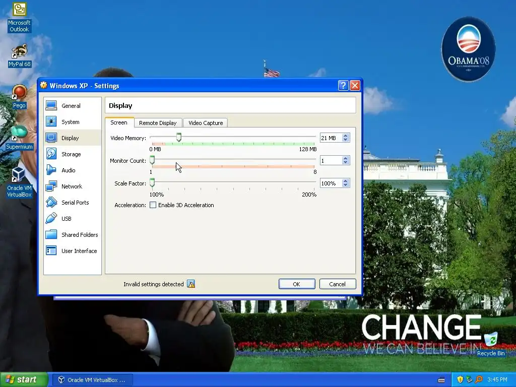Viewport: 516px width, 387px height.
Task: Open the Windows start menu
Action: (24, 379)
